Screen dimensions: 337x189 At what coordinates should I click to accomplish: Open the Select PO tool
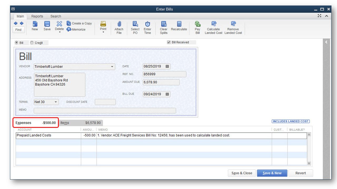coord(135,24)
